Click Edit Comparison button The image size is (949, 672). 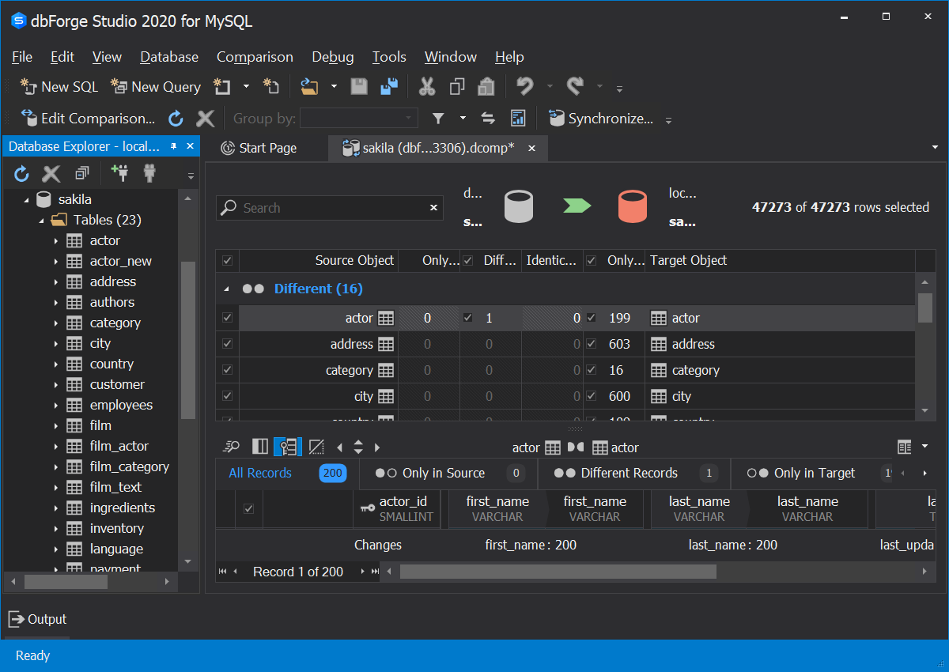[89, 119]
